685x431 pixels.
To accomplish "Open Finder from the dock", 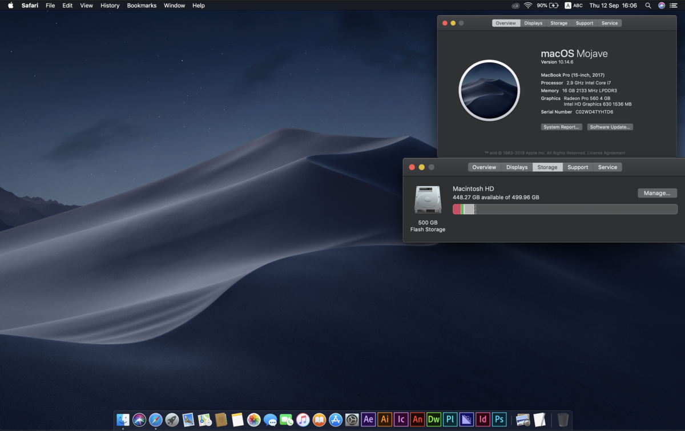I will 123,420.
